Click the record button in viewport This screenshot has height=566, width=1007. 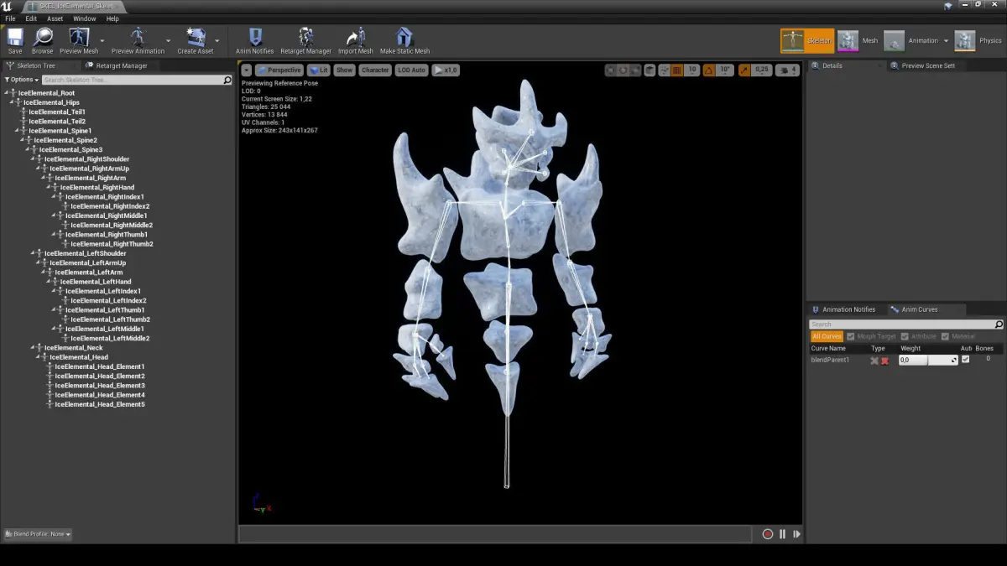pos(767,534)
